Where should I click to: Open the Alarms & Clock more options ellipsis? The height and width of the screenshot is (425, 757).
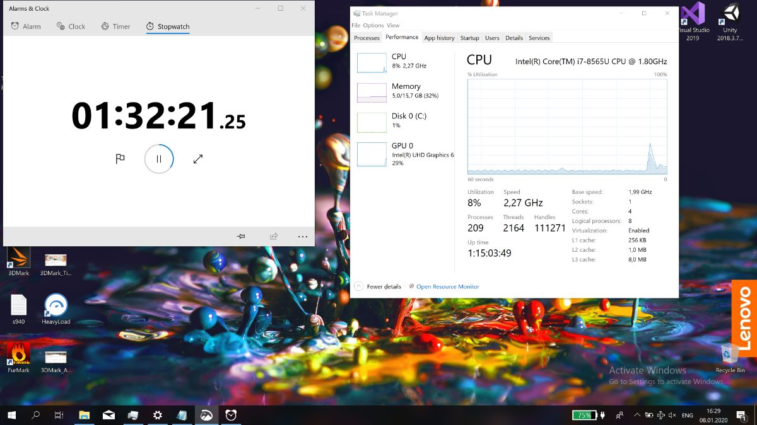tap(303, 237)
